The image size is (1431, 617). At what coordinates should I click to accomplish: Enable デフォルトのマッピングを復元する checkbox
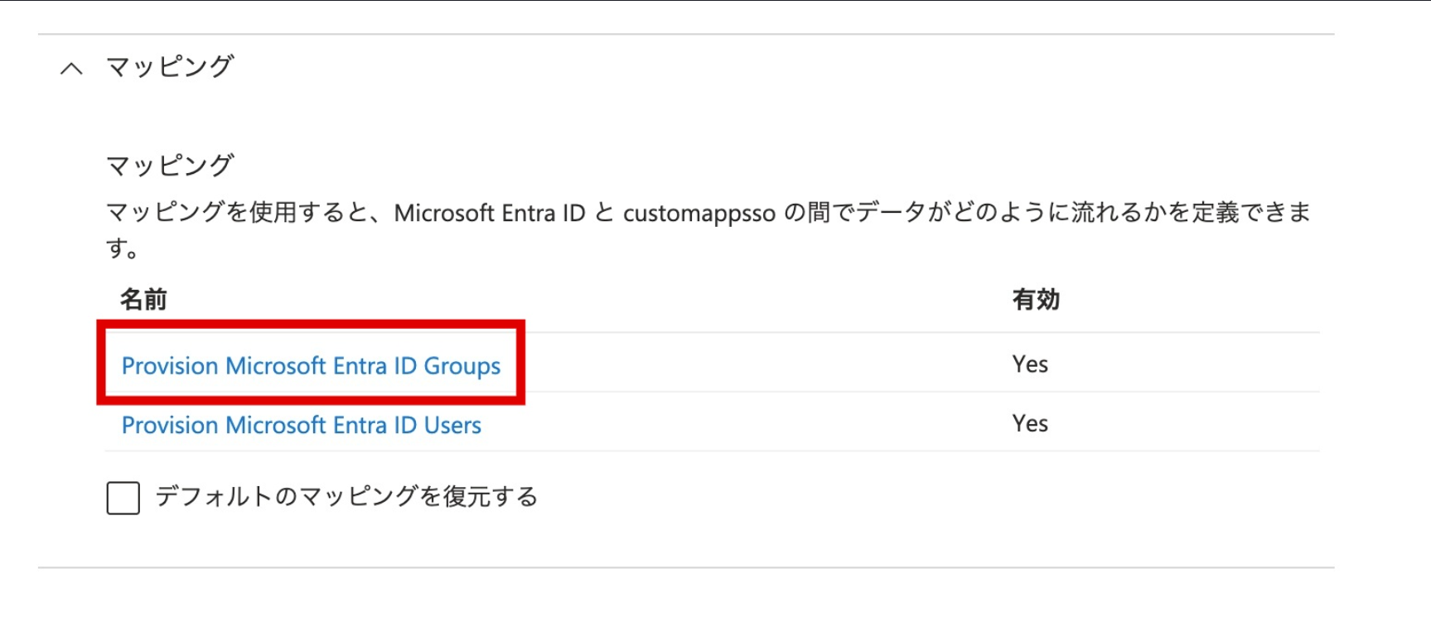[x=123, y=498]
